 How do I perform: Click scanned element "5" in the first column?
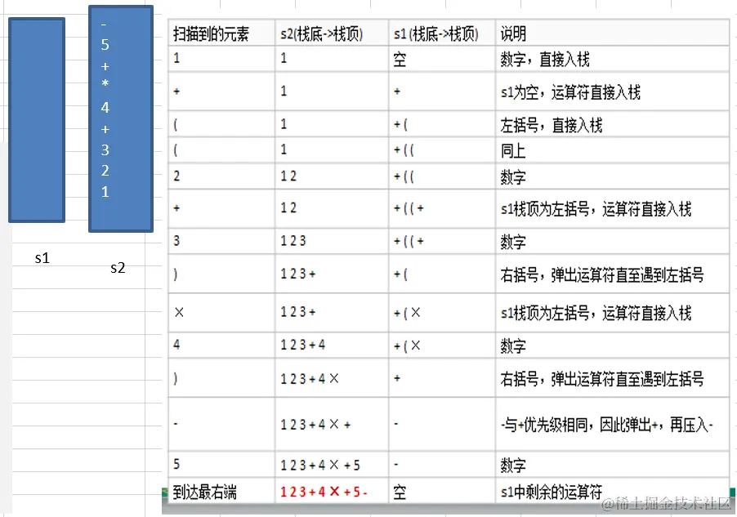pyautogui.click(x=221, y=465)
